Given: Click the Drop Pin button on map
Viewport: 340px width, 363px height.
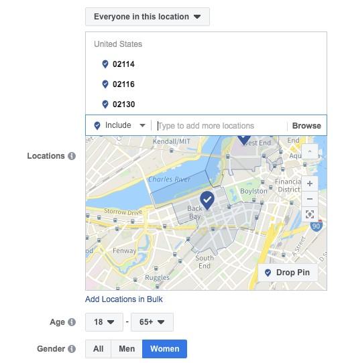Looking at the screenshot, I should pos(288,273).
